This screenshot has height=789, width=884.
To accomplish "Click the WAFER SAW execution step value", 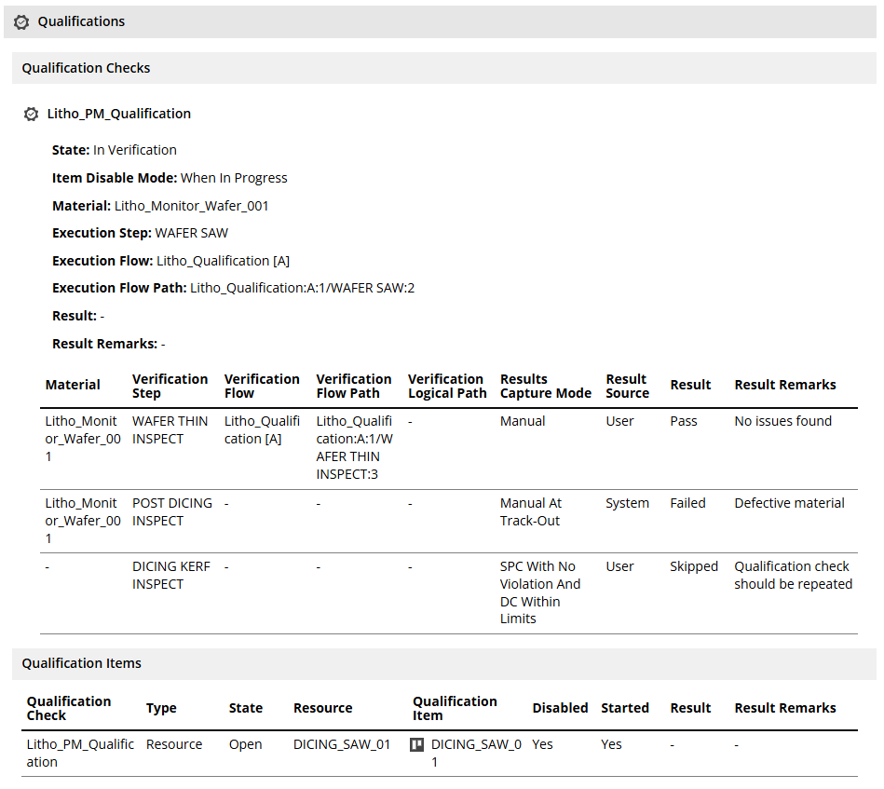I will coord(191,233).
